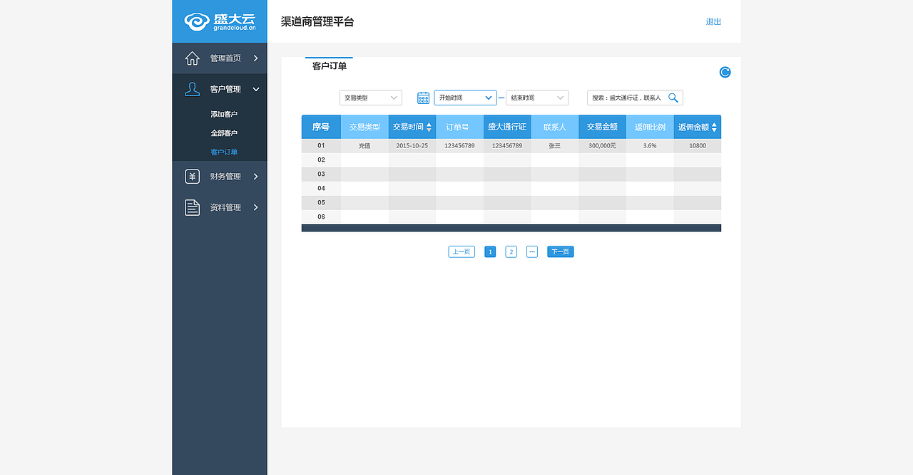
Task: Expand 财务管理 chevron
Action: pos(255,177)
